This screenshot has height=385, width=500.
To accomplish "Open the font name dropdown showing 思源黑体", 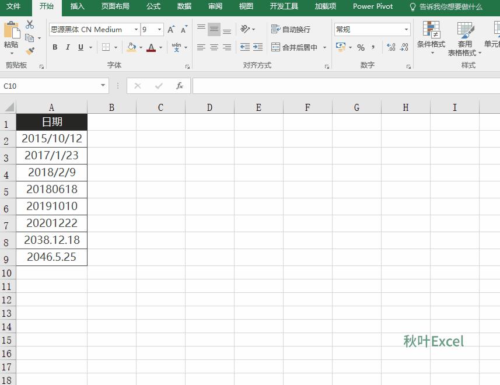I will [x=136, y=29].
